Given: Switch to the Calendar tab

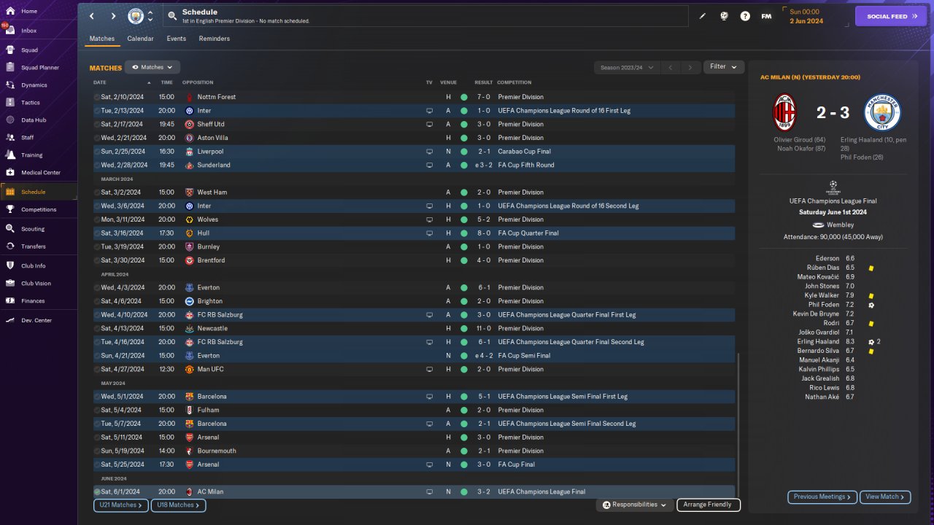Looking at the screenshot, I should tap(140, 39).
